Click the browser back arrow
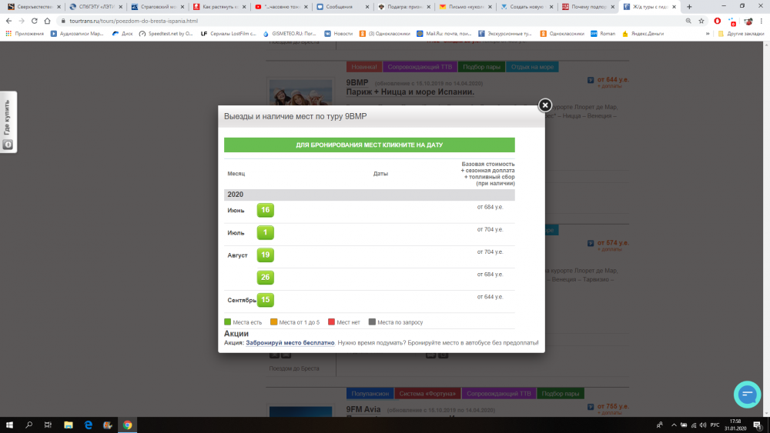 (8, 21)
